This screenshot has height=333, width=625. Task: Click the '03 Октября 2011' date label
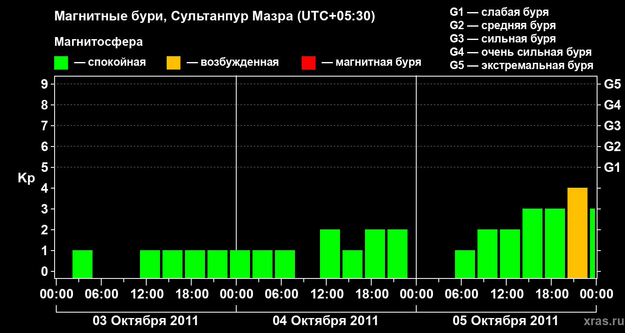click(145, 321)
